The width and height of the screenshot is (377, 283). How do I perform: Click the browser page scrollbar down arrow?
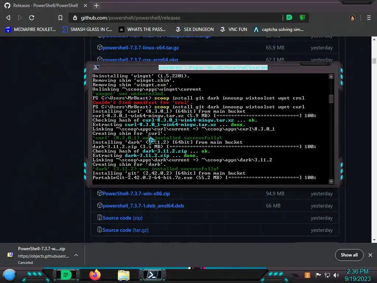374,240
